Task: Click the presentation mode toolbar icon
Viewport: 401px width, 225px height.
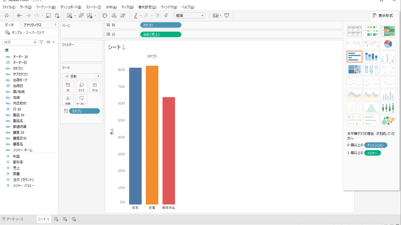Action: pyautogui.click(x=227, y=15)
